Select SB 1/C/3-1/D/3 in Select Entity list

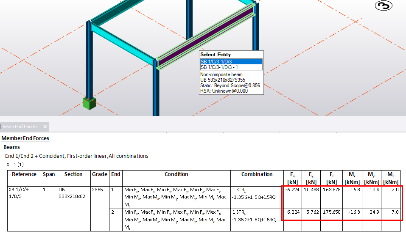[231, 61]
